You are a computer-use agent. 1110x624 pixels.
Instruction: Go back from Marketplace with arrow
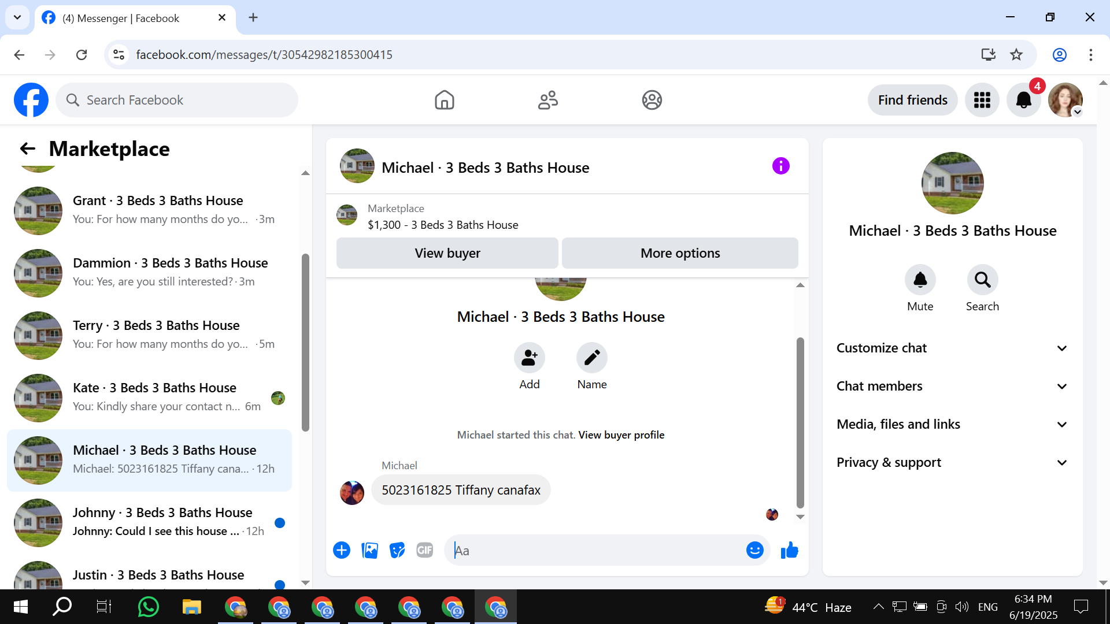tap(28, 149)
